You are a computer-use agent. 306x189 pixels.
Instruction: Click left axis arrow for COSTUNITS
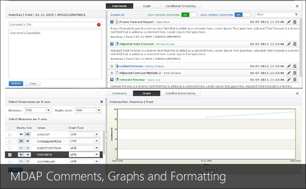click(21, 155)
